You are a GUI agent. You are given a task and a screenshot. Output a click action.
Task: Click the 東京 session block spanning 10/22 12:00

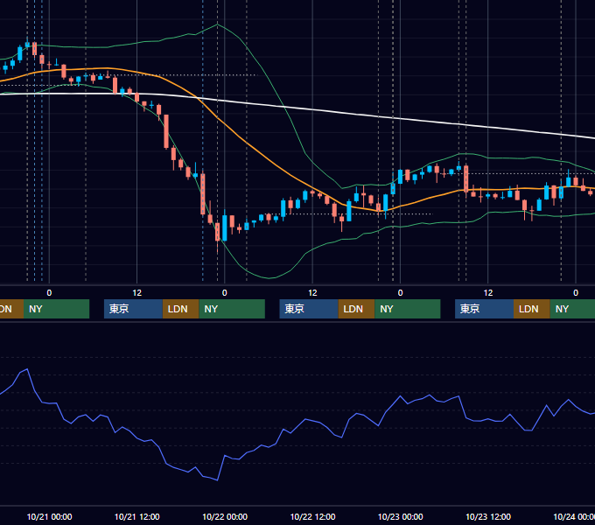click(309, 309)
